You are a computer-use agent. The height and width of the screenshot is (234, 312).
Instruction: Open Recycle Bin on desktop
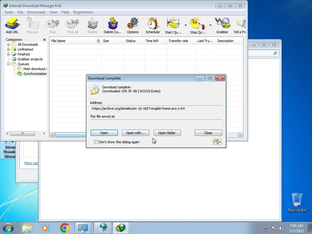297,202
